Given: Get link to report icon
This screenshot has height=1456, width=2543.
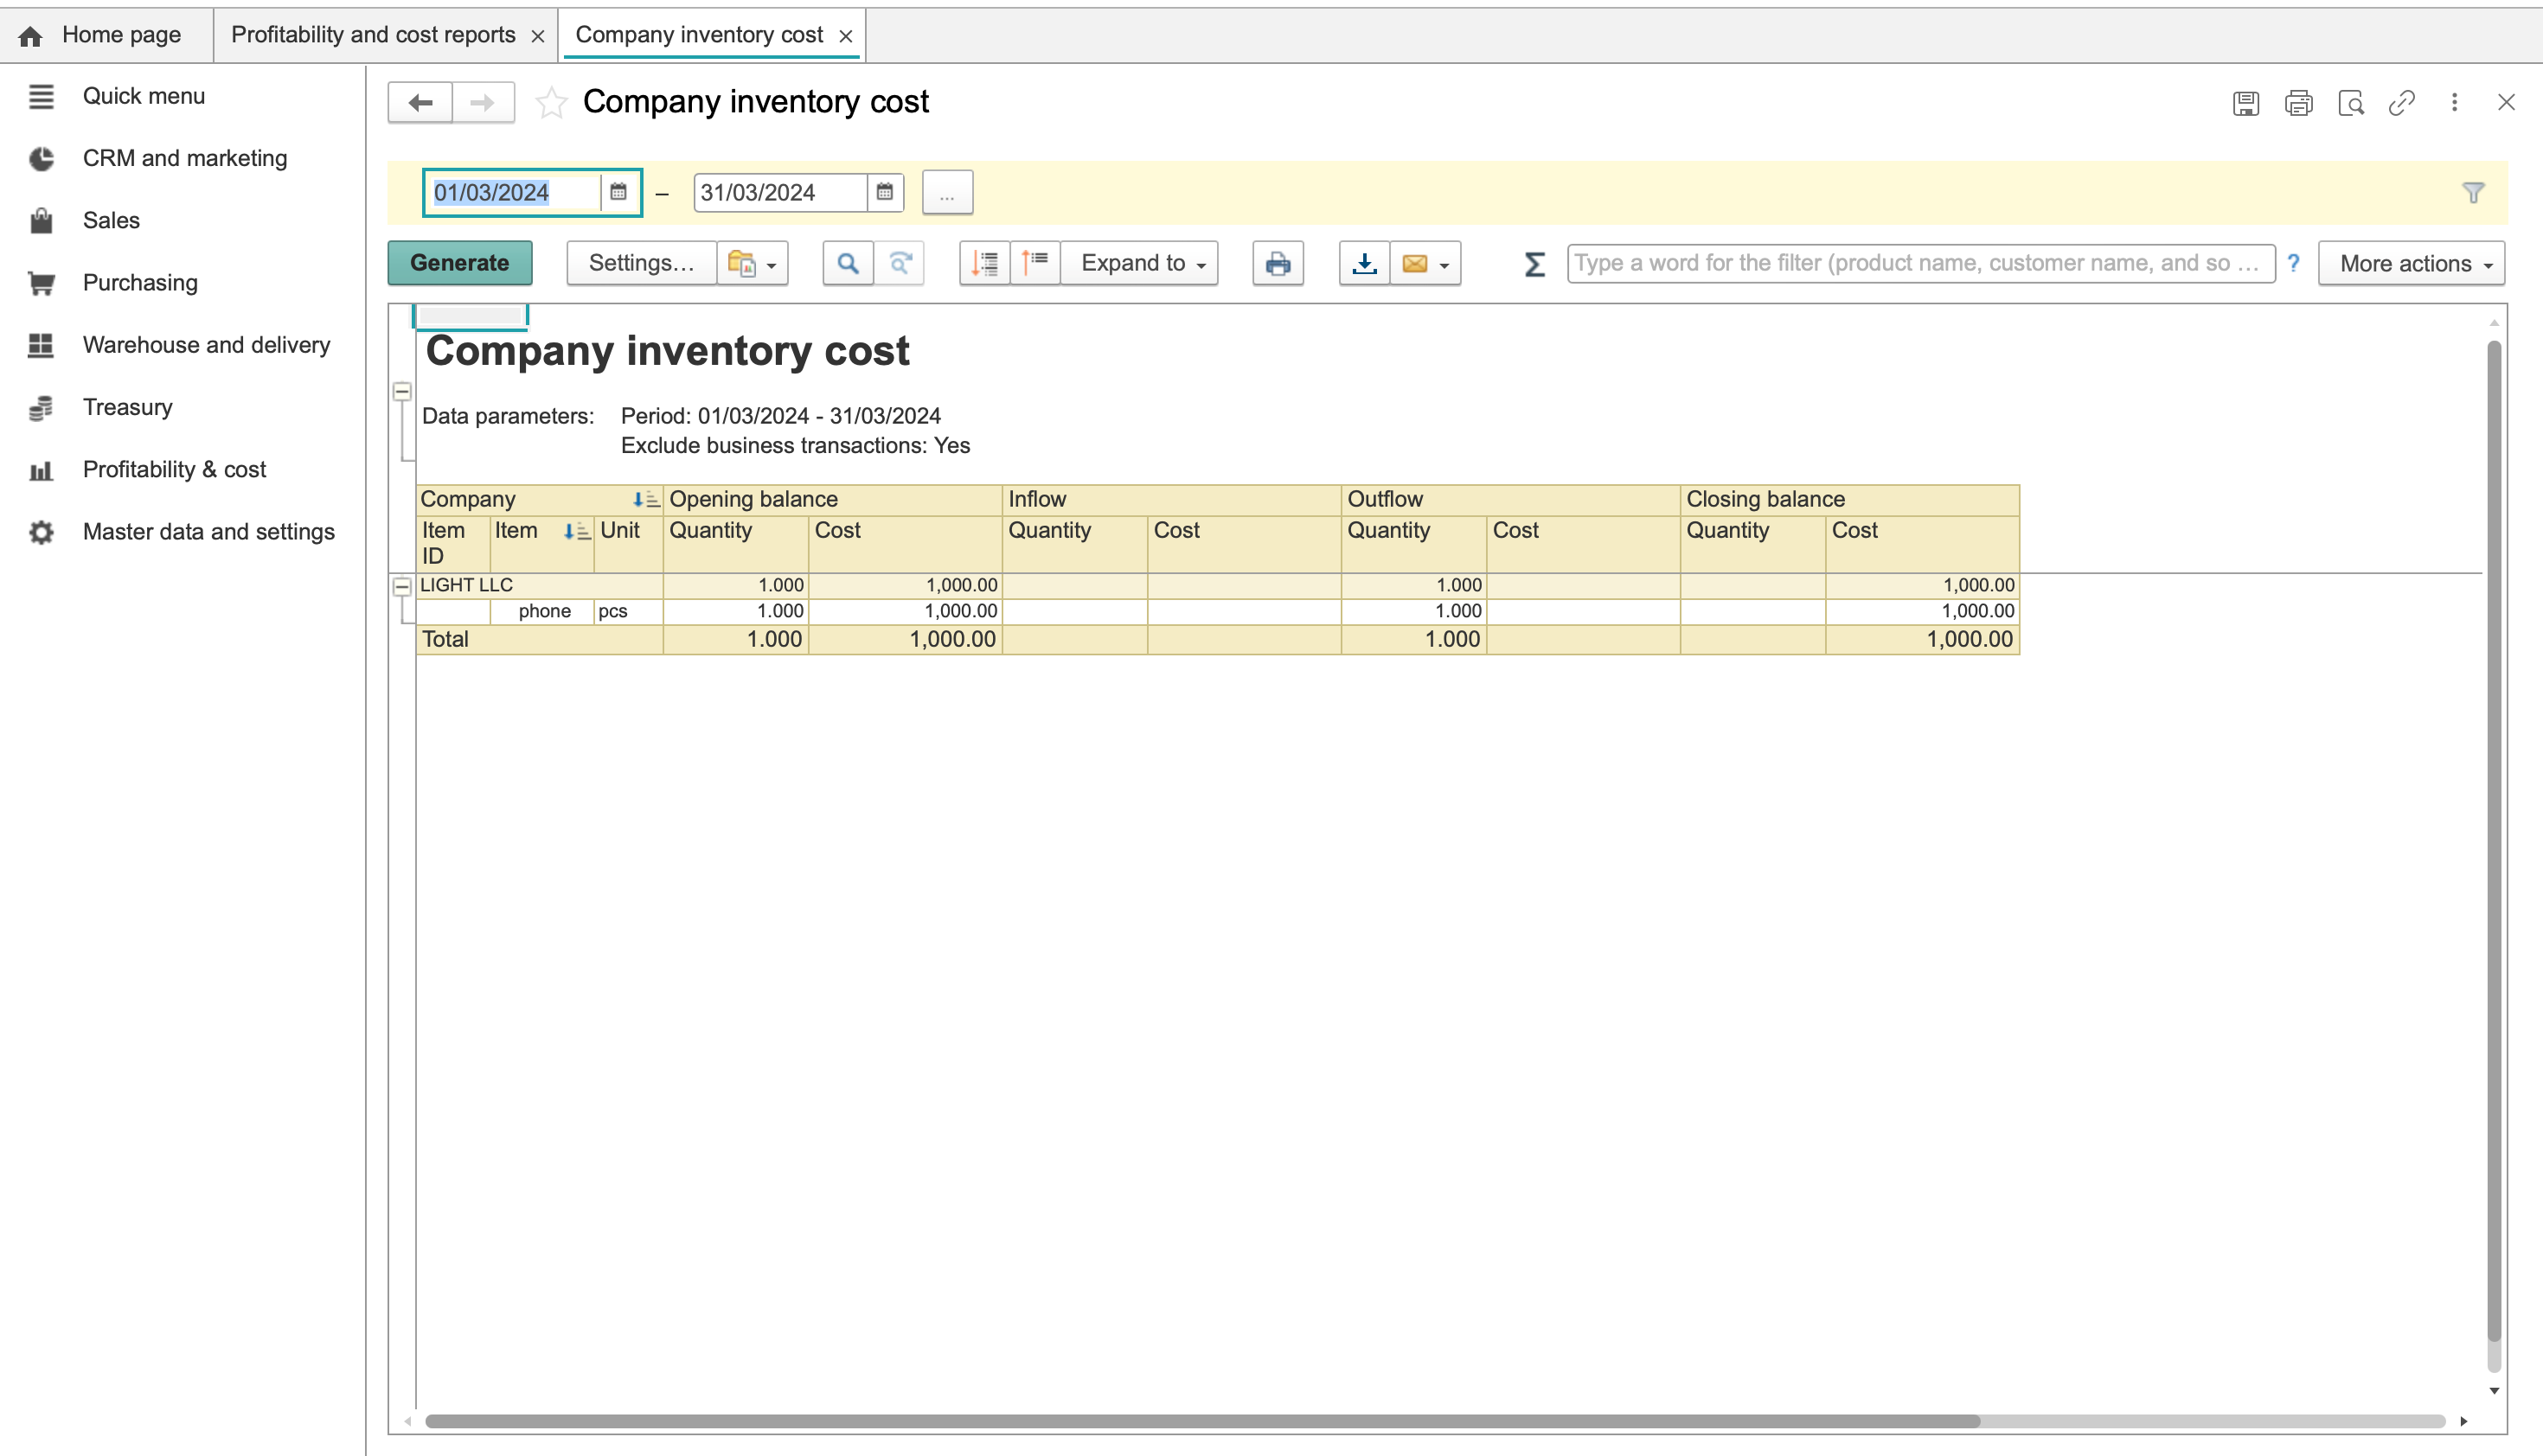Looking at the screenshot, I should pos(2402,102).
